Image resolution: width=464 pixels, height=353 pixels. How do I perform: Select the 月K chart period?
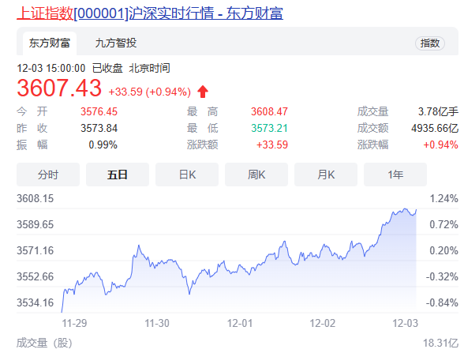(x=326, y=175)
